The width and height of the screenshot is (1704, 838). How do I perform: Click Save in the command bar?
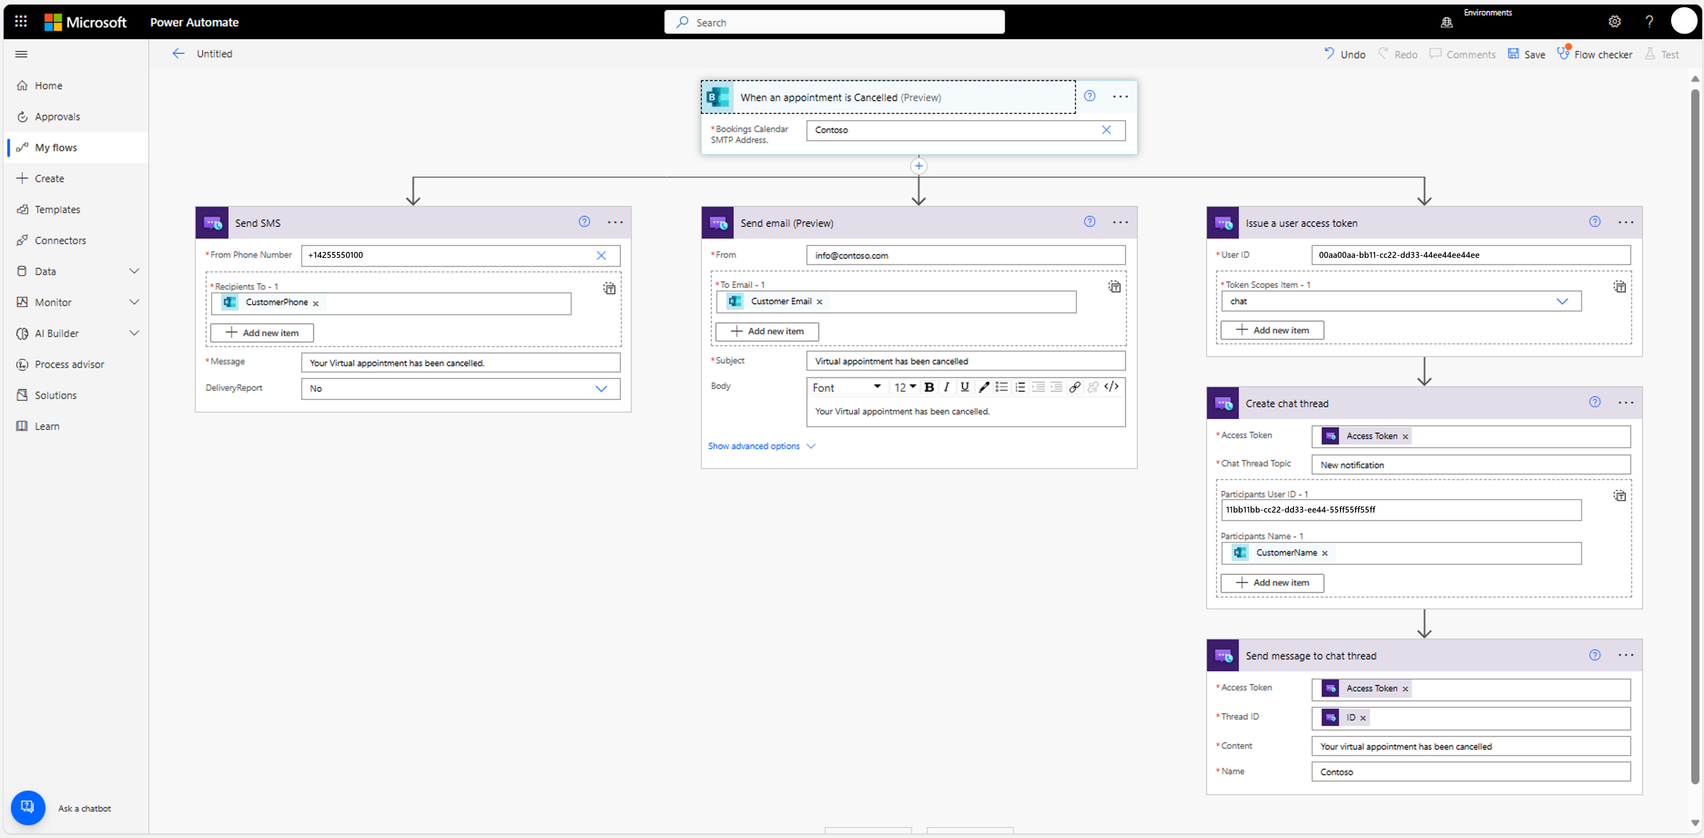coord(1526,54)
